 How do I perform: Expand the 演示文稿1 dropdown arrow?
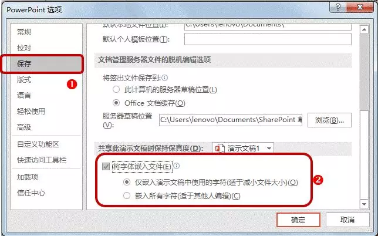(x=269, y=149)
